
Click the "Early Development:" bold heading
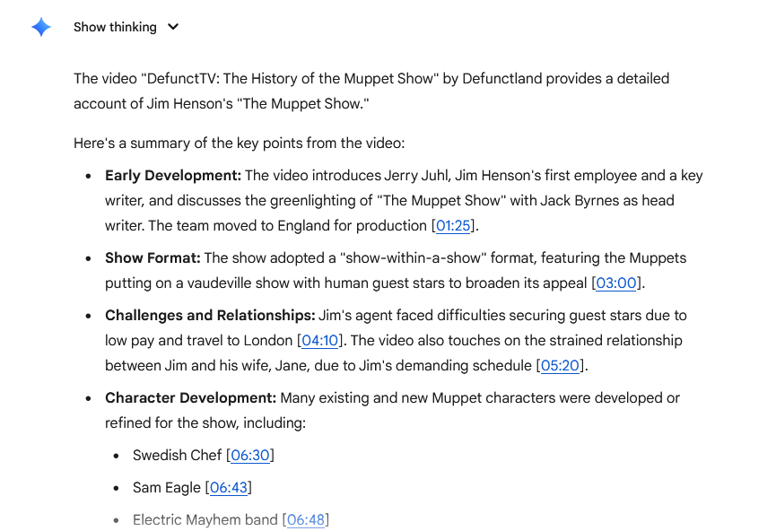point(173,176)
